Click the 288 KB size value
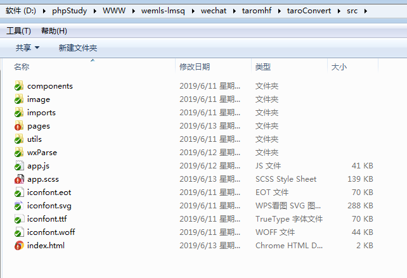Image resolution: width=407 pixels, height=278 pixels. tap(360, 206)
